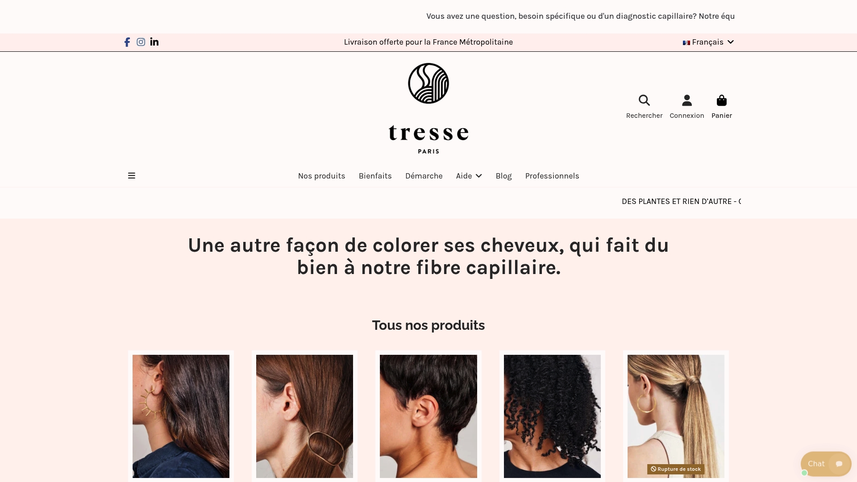Go to the Bienfaits page
Image resolution: width=857 pixels, height=482 pixels.
[375, 176]
